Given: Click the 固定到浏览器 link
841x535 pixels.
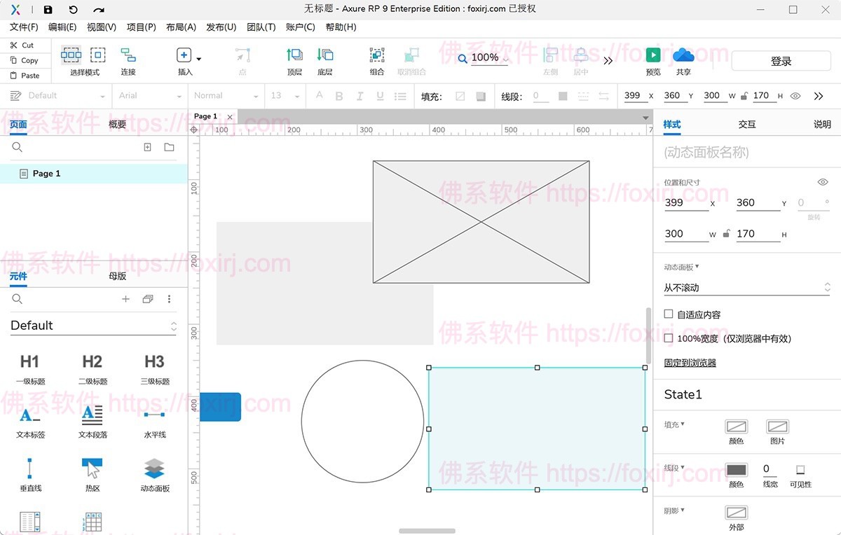Looking at the screenshot, I should click(x=690, y=363).
